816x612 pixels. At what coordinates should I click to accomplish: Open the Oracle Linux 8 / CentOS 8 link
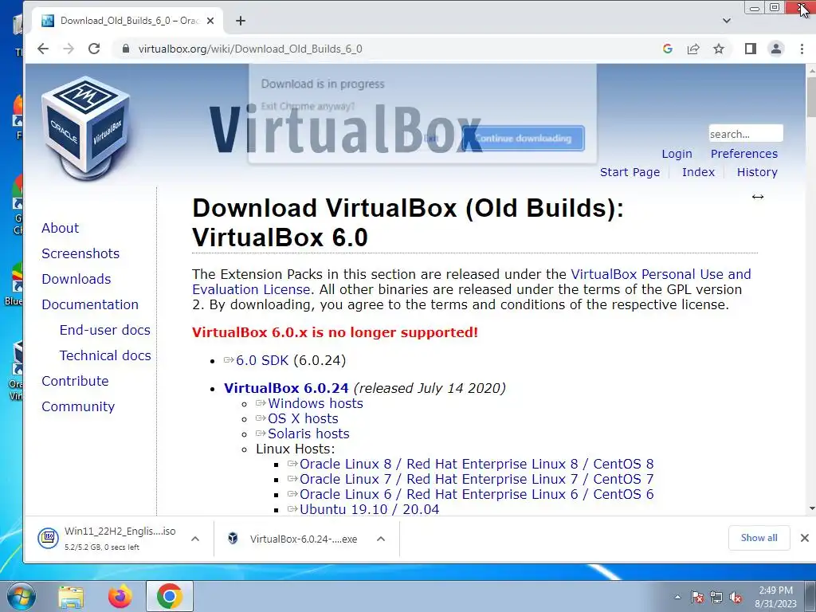pos(477,464)
